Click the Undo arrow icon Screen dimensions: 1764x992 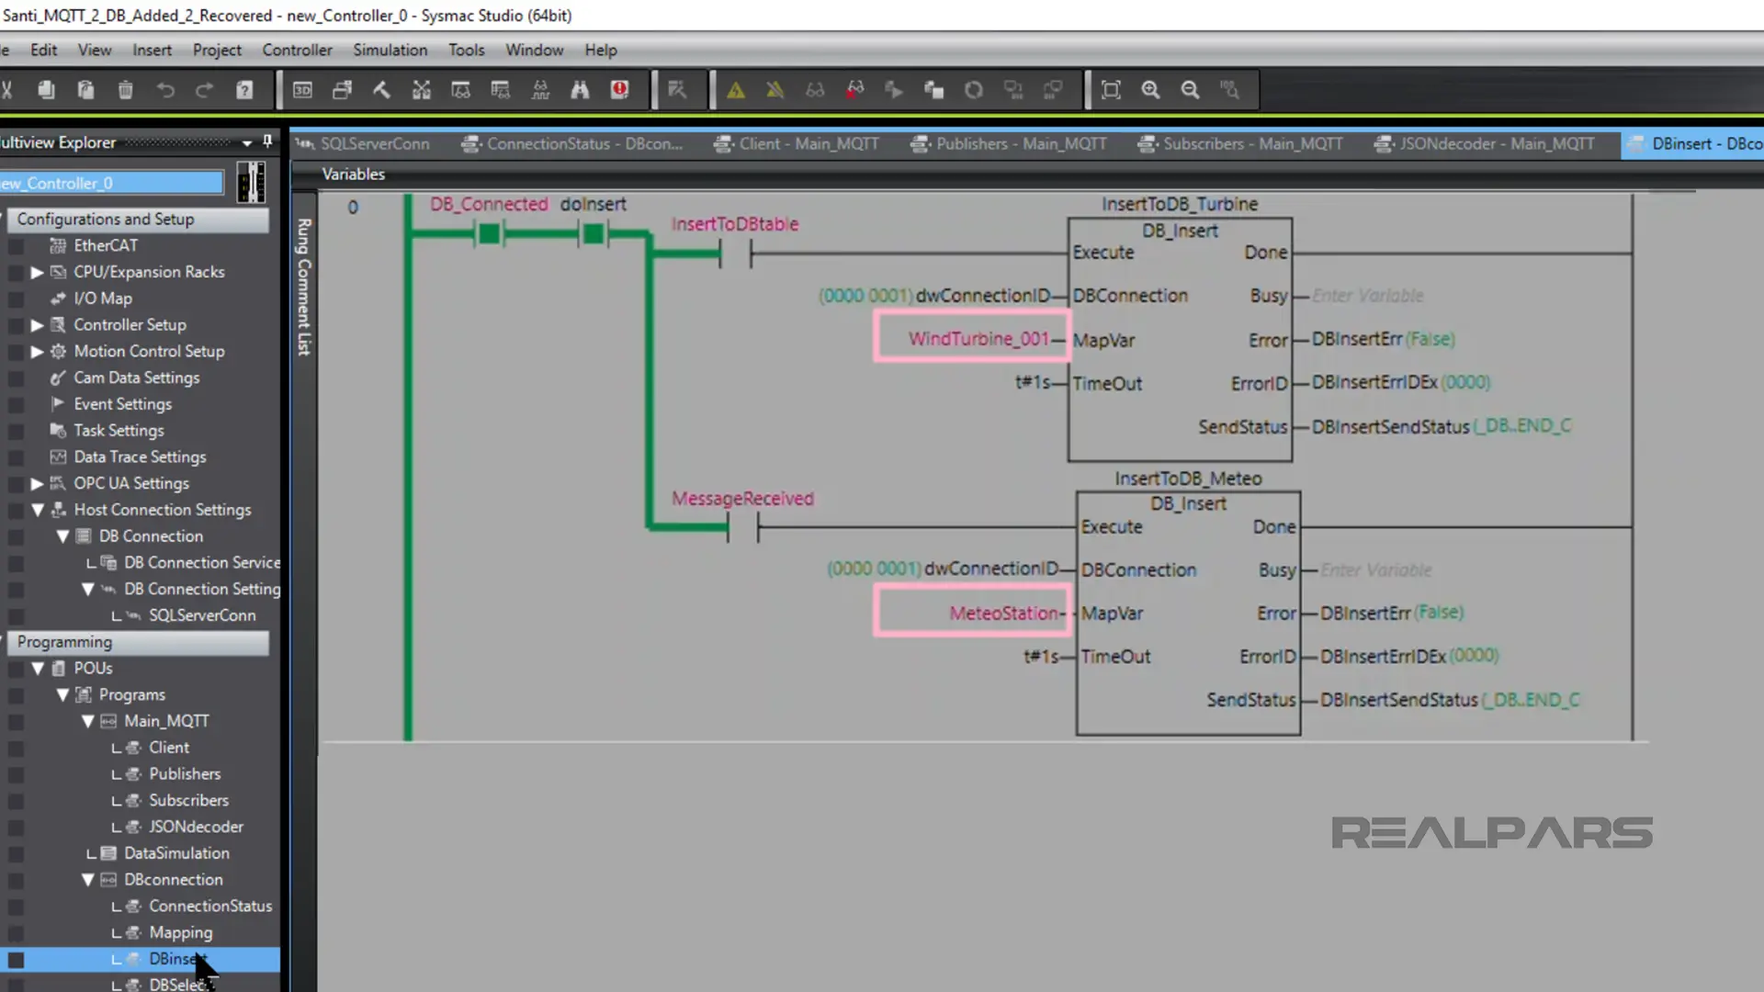pos(165,90)
